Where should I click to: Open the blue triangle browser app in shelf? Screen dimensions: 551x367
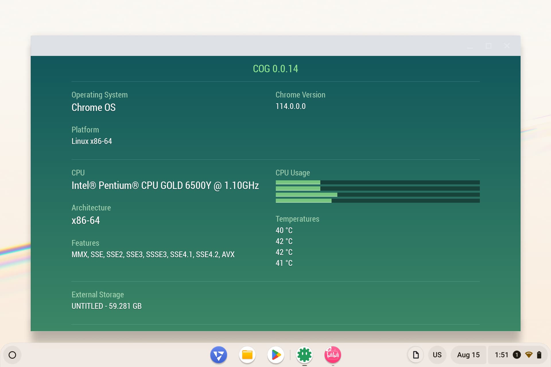pos(218,355)
